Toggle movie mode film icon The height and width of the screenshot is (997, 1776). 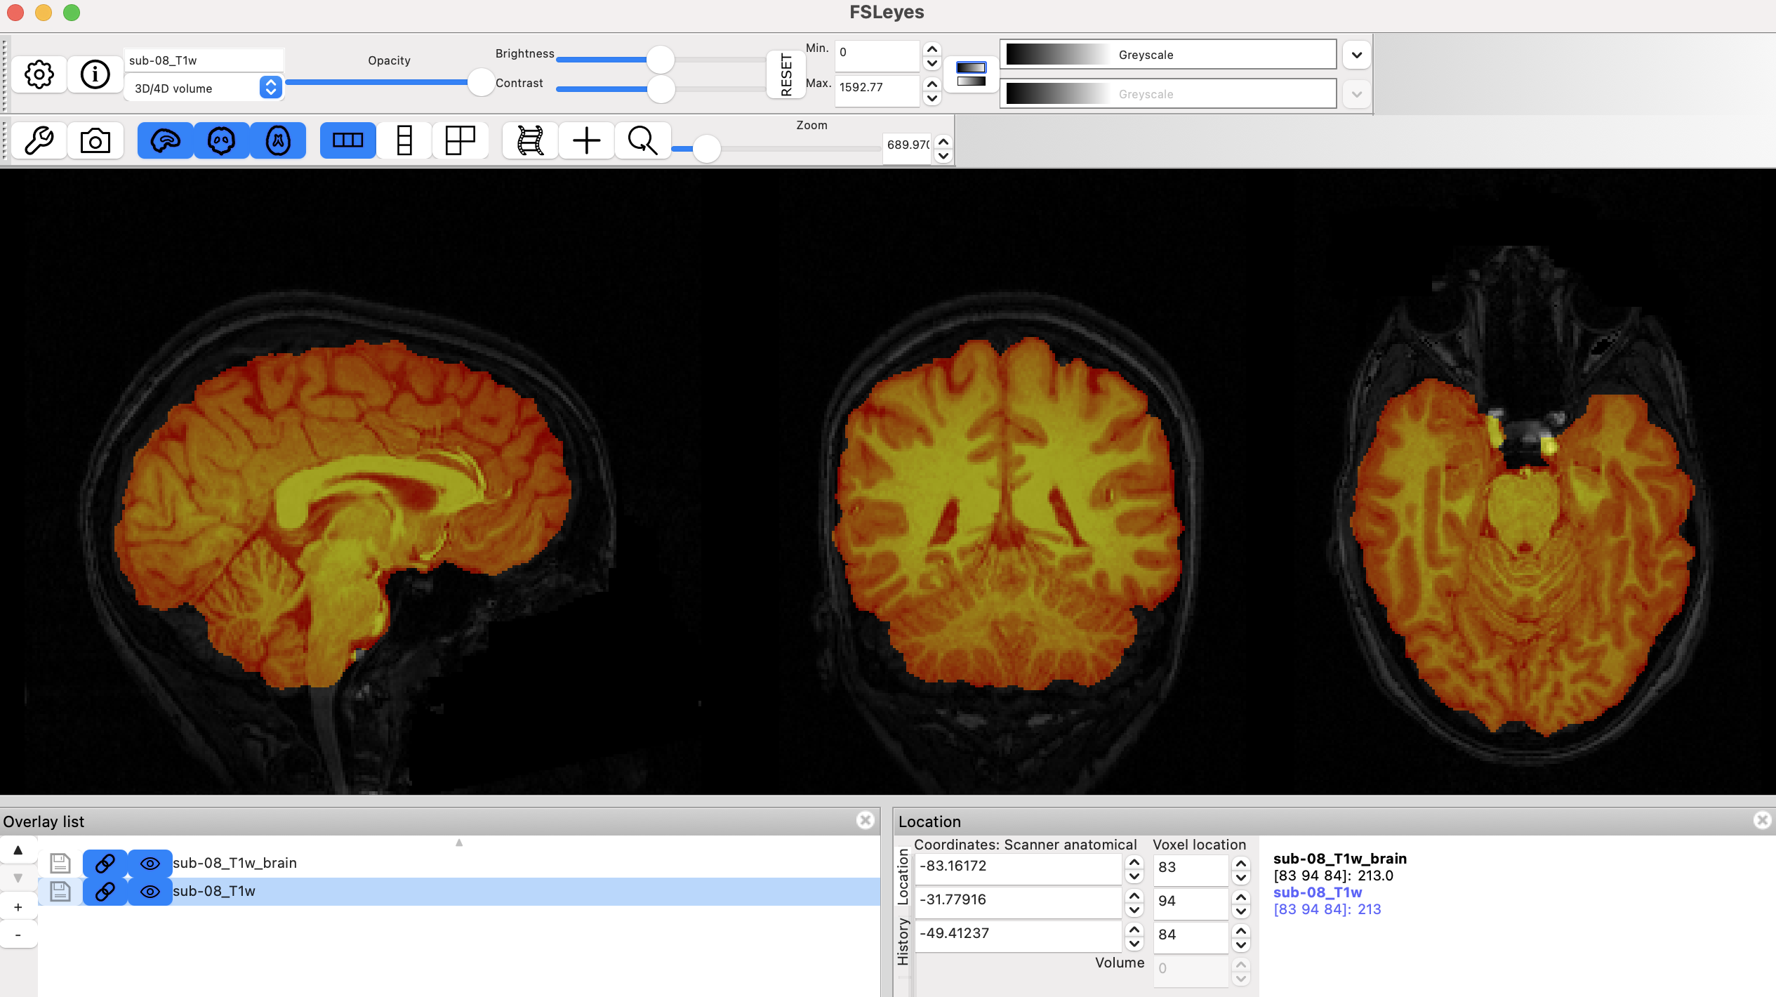point(531,140)
